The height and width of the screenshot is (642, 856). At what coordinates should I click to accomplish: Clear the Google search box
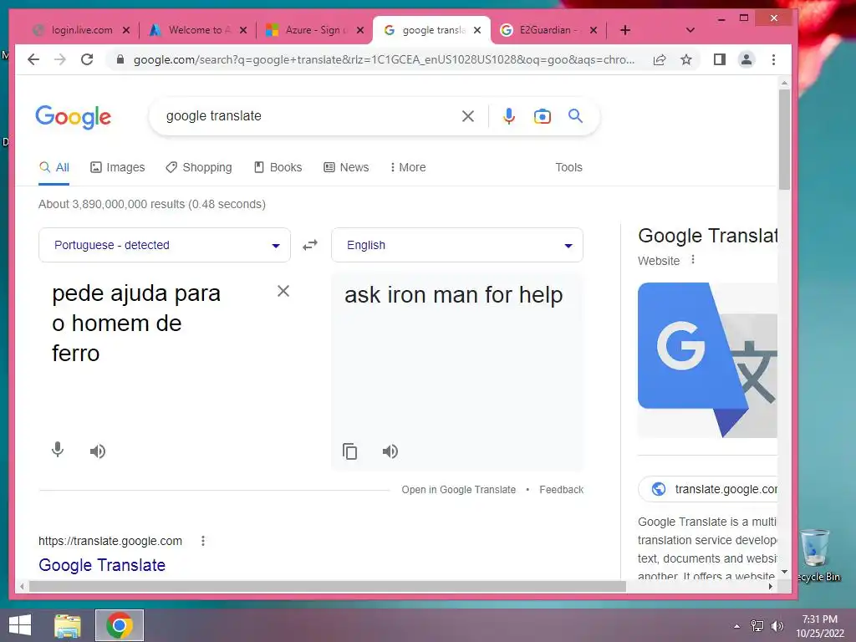468,116
